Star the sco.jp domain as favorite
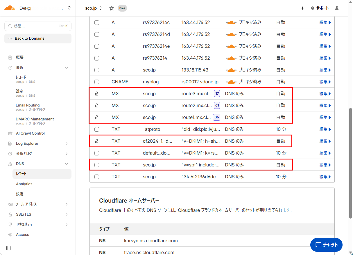The width and height of the screenshot is (353, 255). (112, 8)
